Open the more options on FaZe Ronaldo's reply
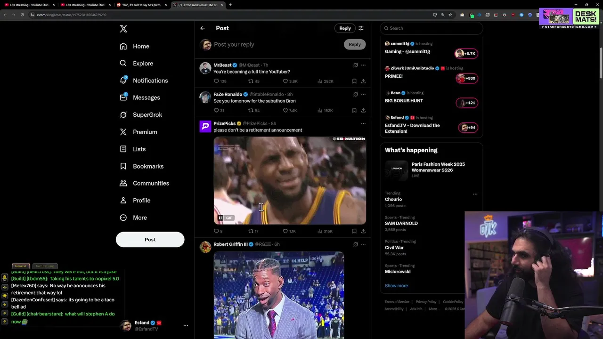The image size is (603, 339). (363, 94)
